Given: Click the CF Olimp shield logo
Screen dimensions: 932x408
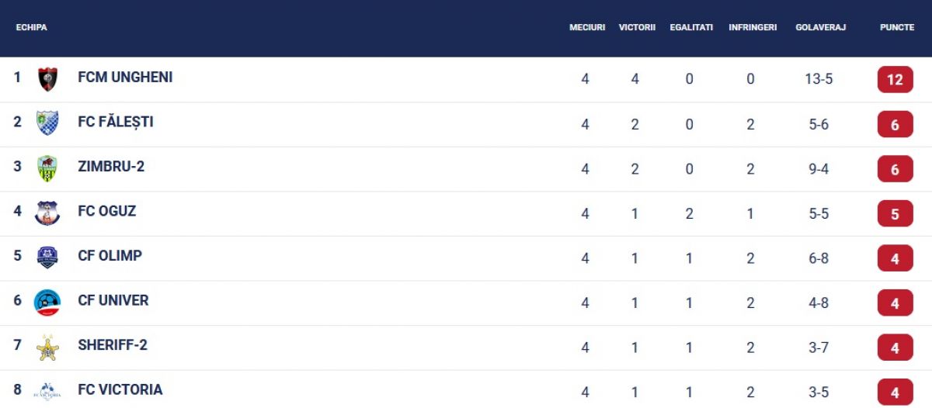Looking at the screenshot, I should pos(48,258).
